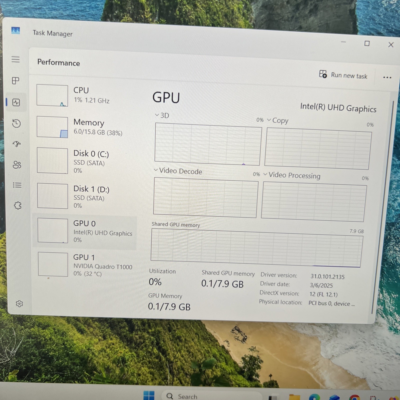The image size is (400, 400).
Task: Open the Services page puzzle icon
Action: (18, 205)
